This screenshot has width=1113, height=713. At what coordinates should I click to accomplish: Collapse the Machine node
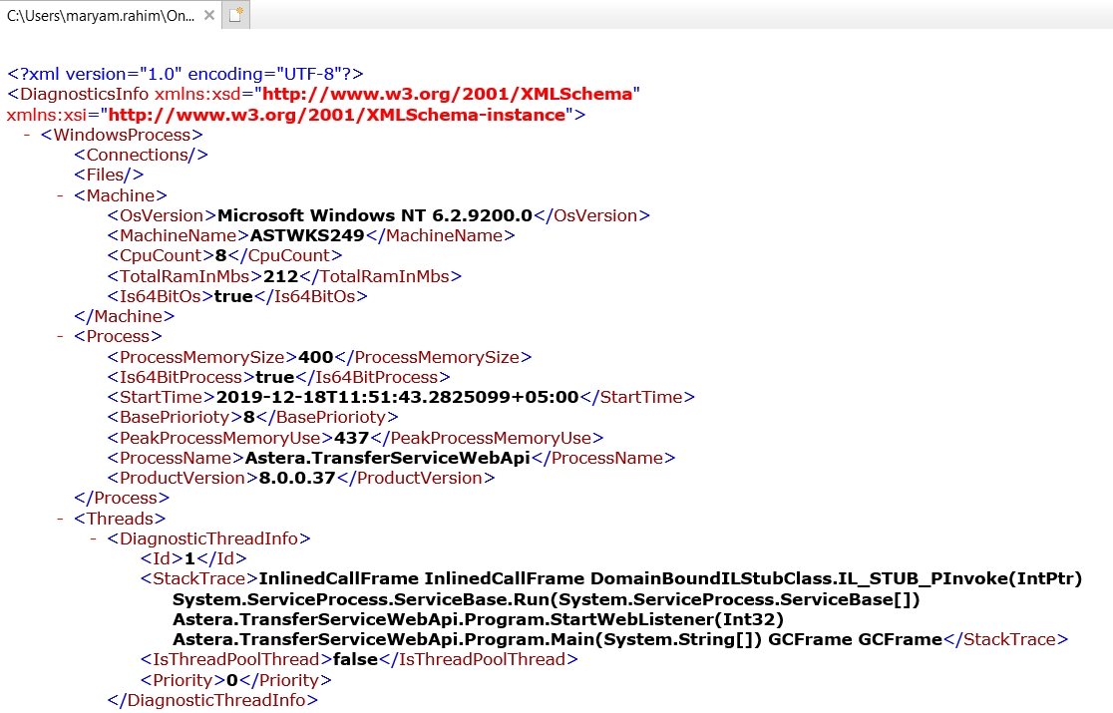pos(60,195)
